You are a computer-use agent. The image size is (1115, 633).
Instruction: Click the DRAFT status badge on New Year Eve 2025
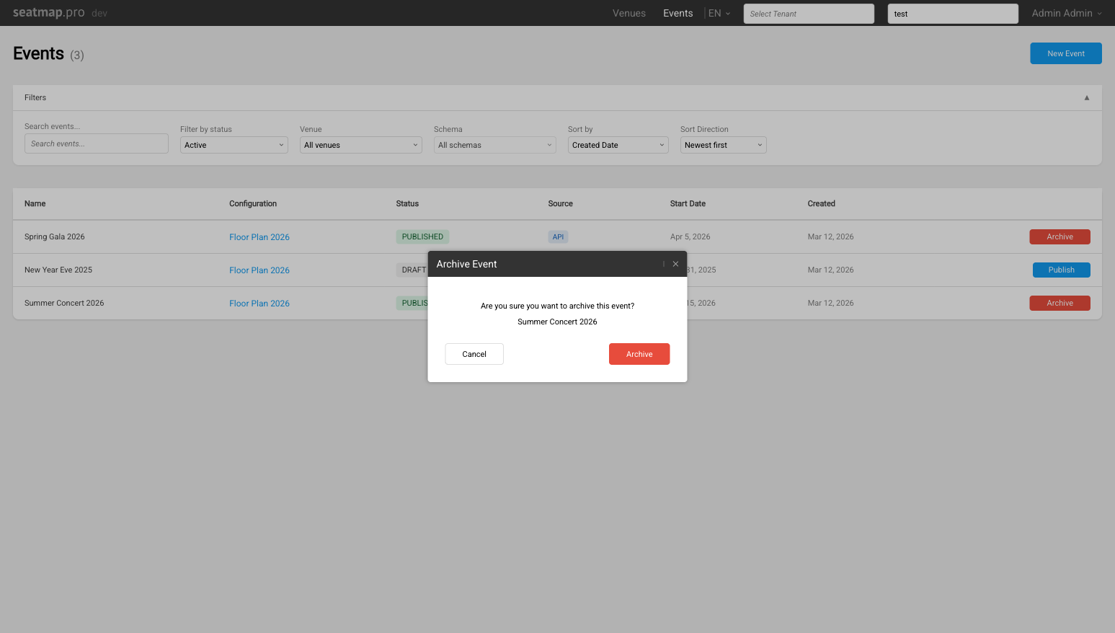point(413,270)
